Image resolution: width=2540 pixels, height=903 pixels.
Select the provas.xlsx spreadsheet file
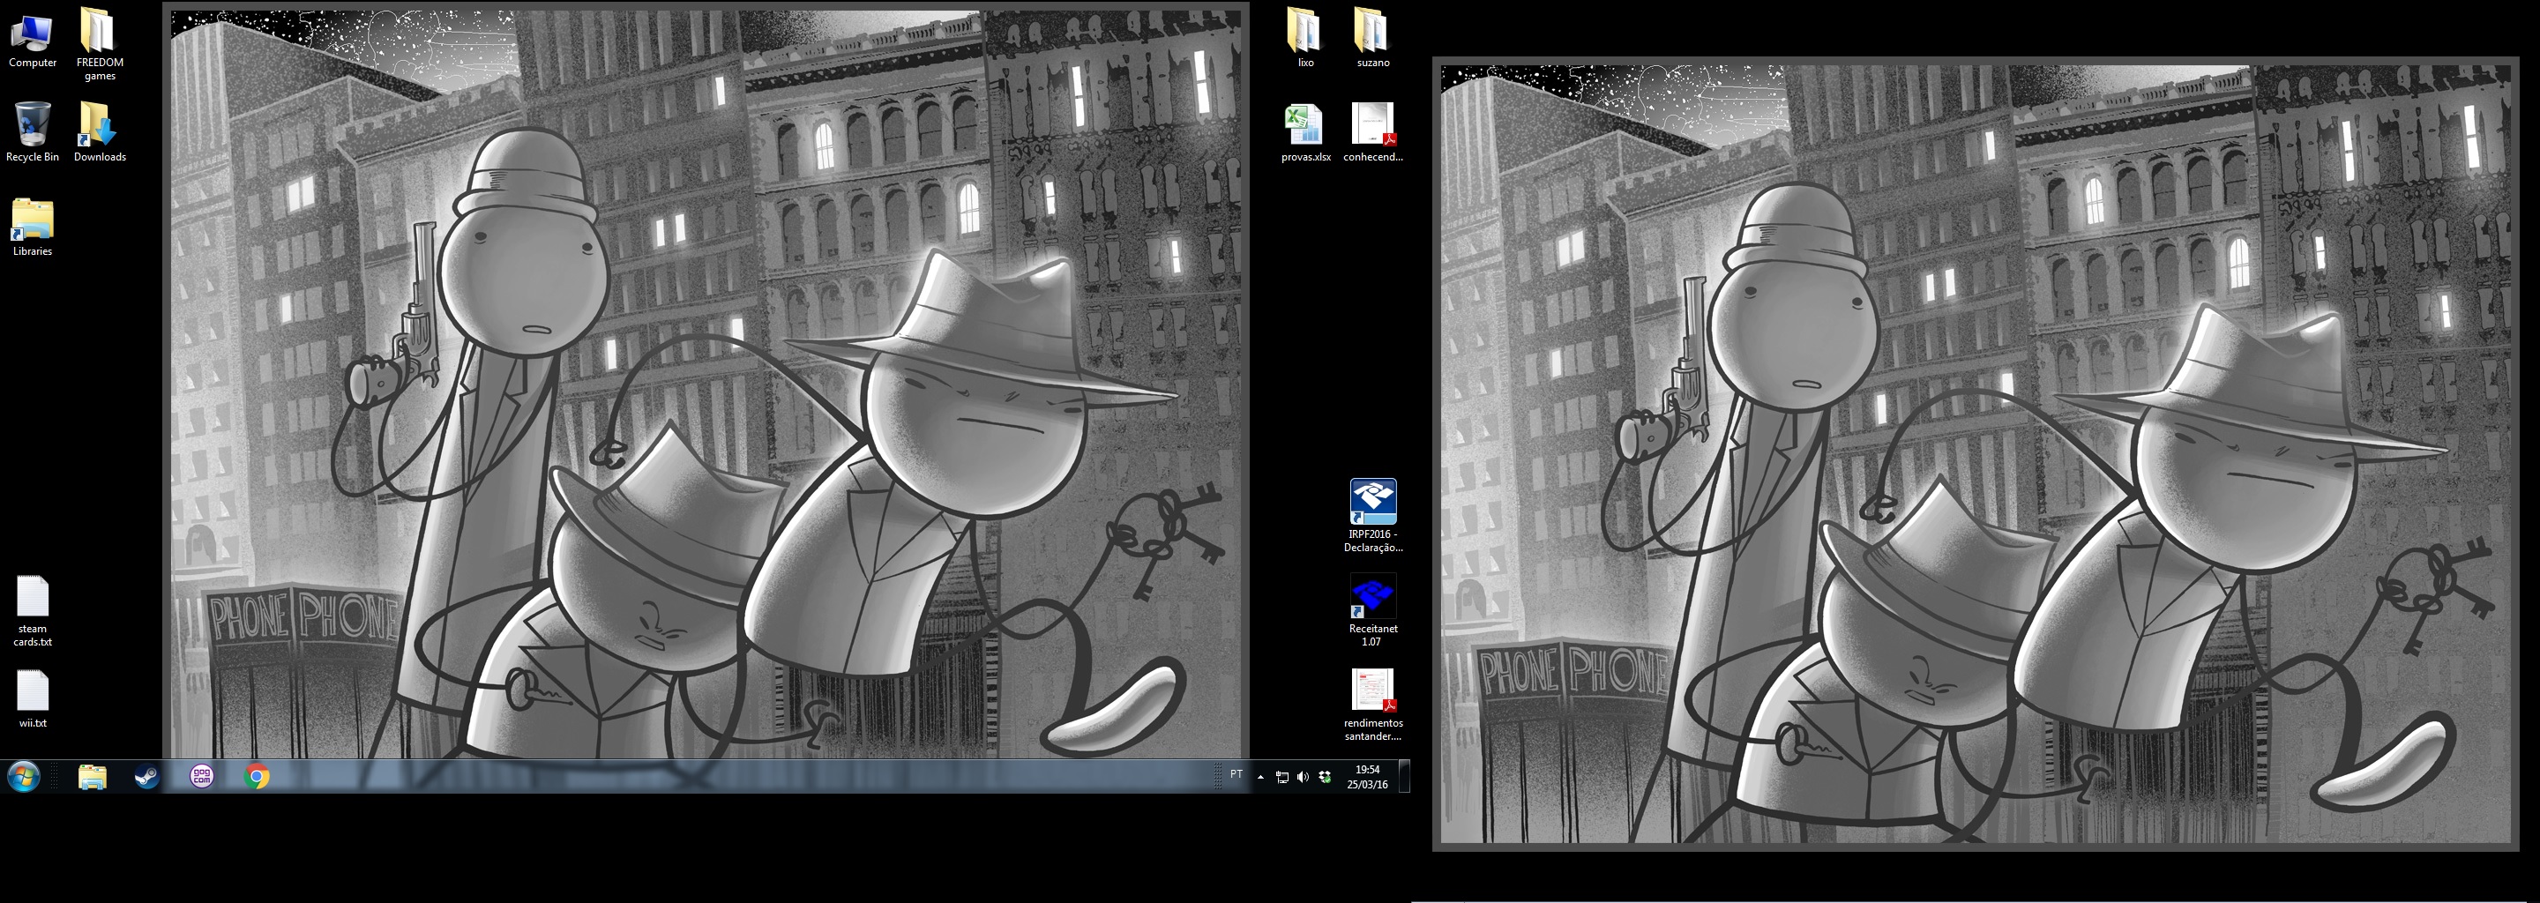tap(1305, 132)
